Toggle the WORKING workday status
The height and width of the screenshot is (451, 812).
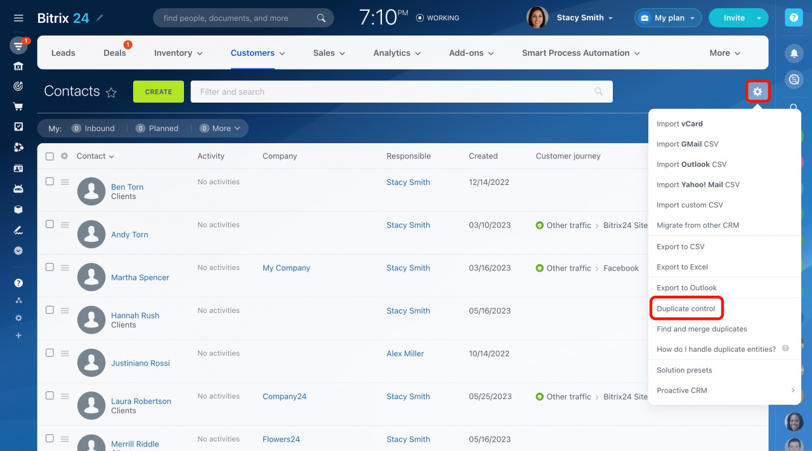point(437,18)
